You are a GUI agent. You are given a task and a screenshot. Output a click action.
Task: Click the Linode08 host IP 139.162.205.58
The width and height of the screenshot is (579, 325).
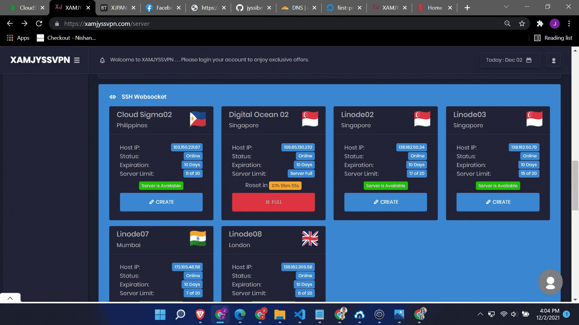pos(298,267)
